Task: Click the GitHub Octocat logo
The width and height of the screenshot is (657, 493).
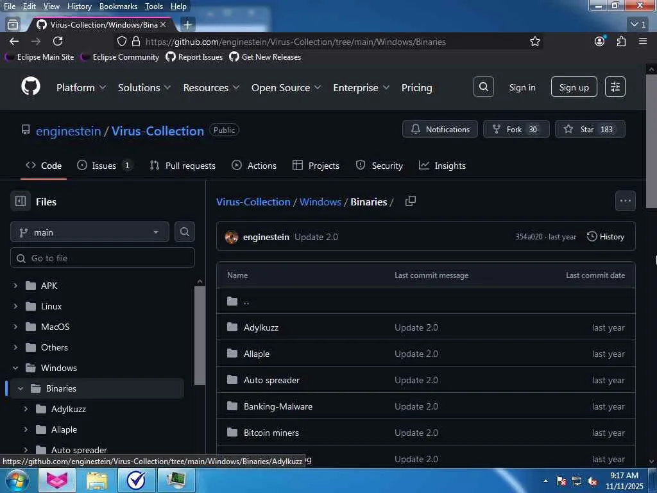Action: [31, 87]
